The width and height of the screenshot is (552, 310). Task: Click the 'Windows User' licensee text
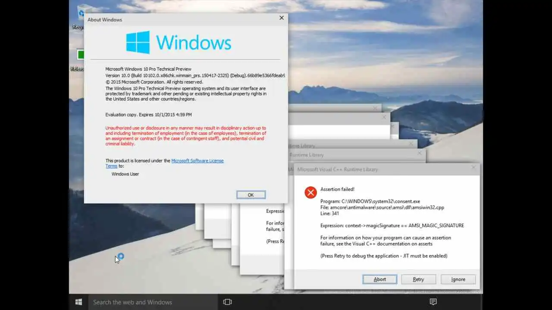[125, 174]
